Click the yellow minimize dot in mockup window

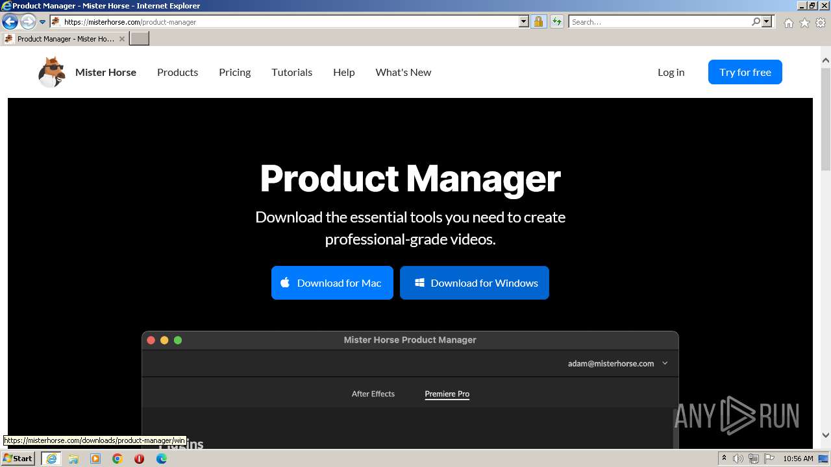164,340
